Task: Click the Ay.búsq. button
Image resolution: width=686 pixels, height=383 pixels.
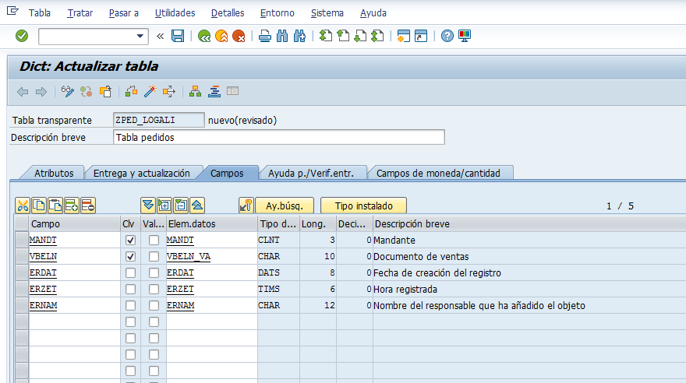Action: tap(285, 206)
